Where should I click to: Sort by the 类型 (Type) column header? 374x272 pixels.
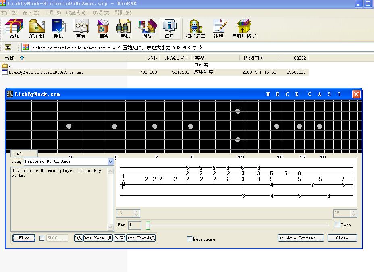pyautogui.click(x=215, y=58)
